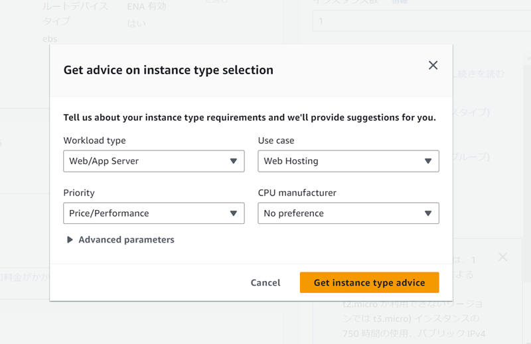Open the Use case dropdown

click(348, 161)
